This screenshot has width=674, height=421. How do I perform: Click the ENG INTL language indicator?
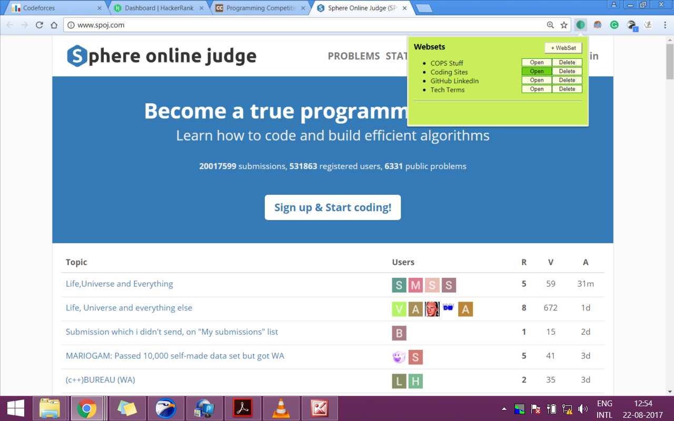click(604, 409)
